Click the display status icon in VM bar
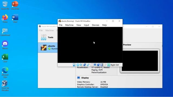The image size is (173, 97). coord(95,65)
